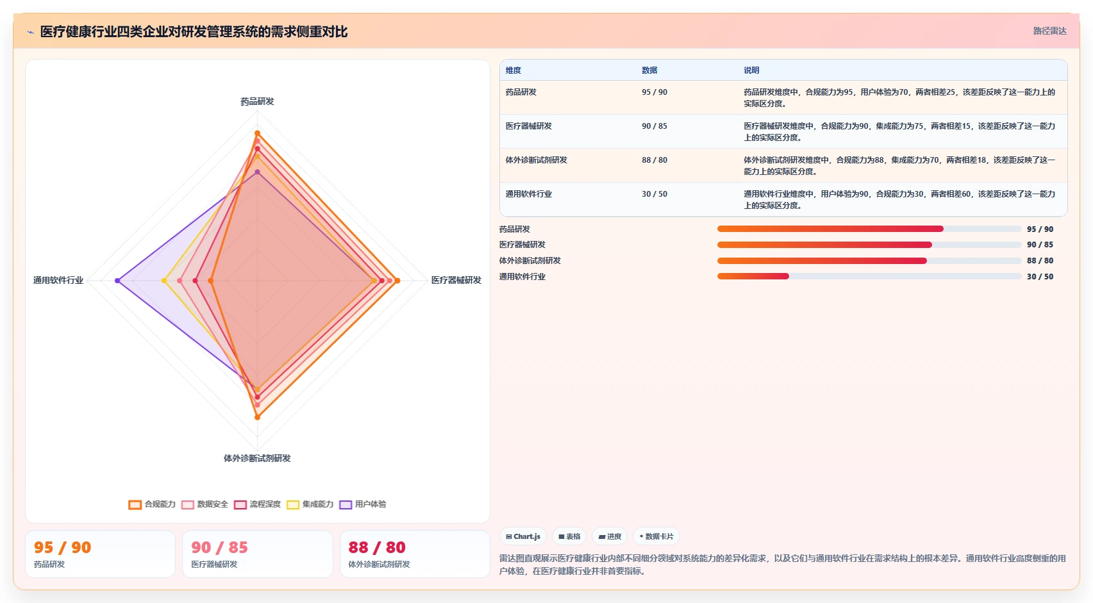Select the 表格 tag chip
Viewport: 1093px width, 603px height.
569,536
